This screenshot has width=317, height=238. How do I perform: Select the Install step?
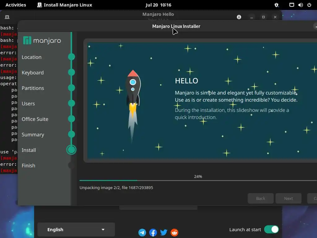[29, 150]
